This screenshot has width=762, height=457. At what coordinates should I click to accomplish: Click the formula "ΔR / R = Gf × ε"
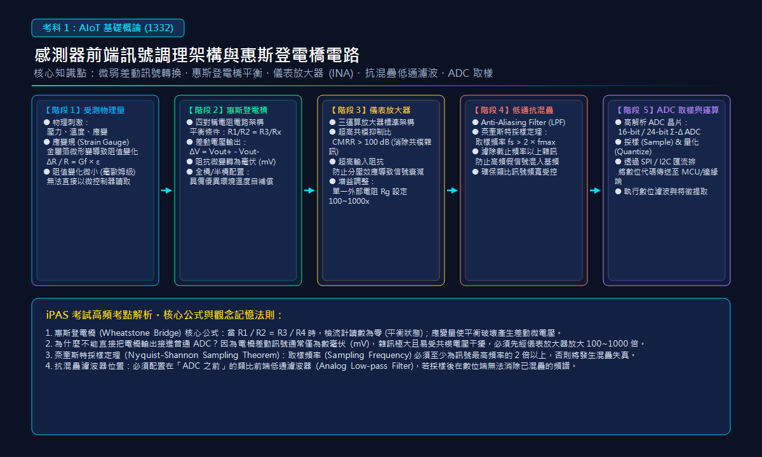click(73, 162)
